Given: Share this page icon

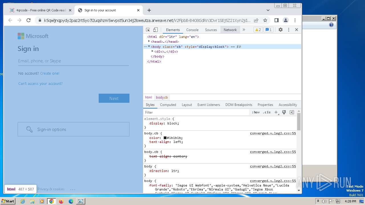Looking at the screenshot, I should (x=256, y=20).
